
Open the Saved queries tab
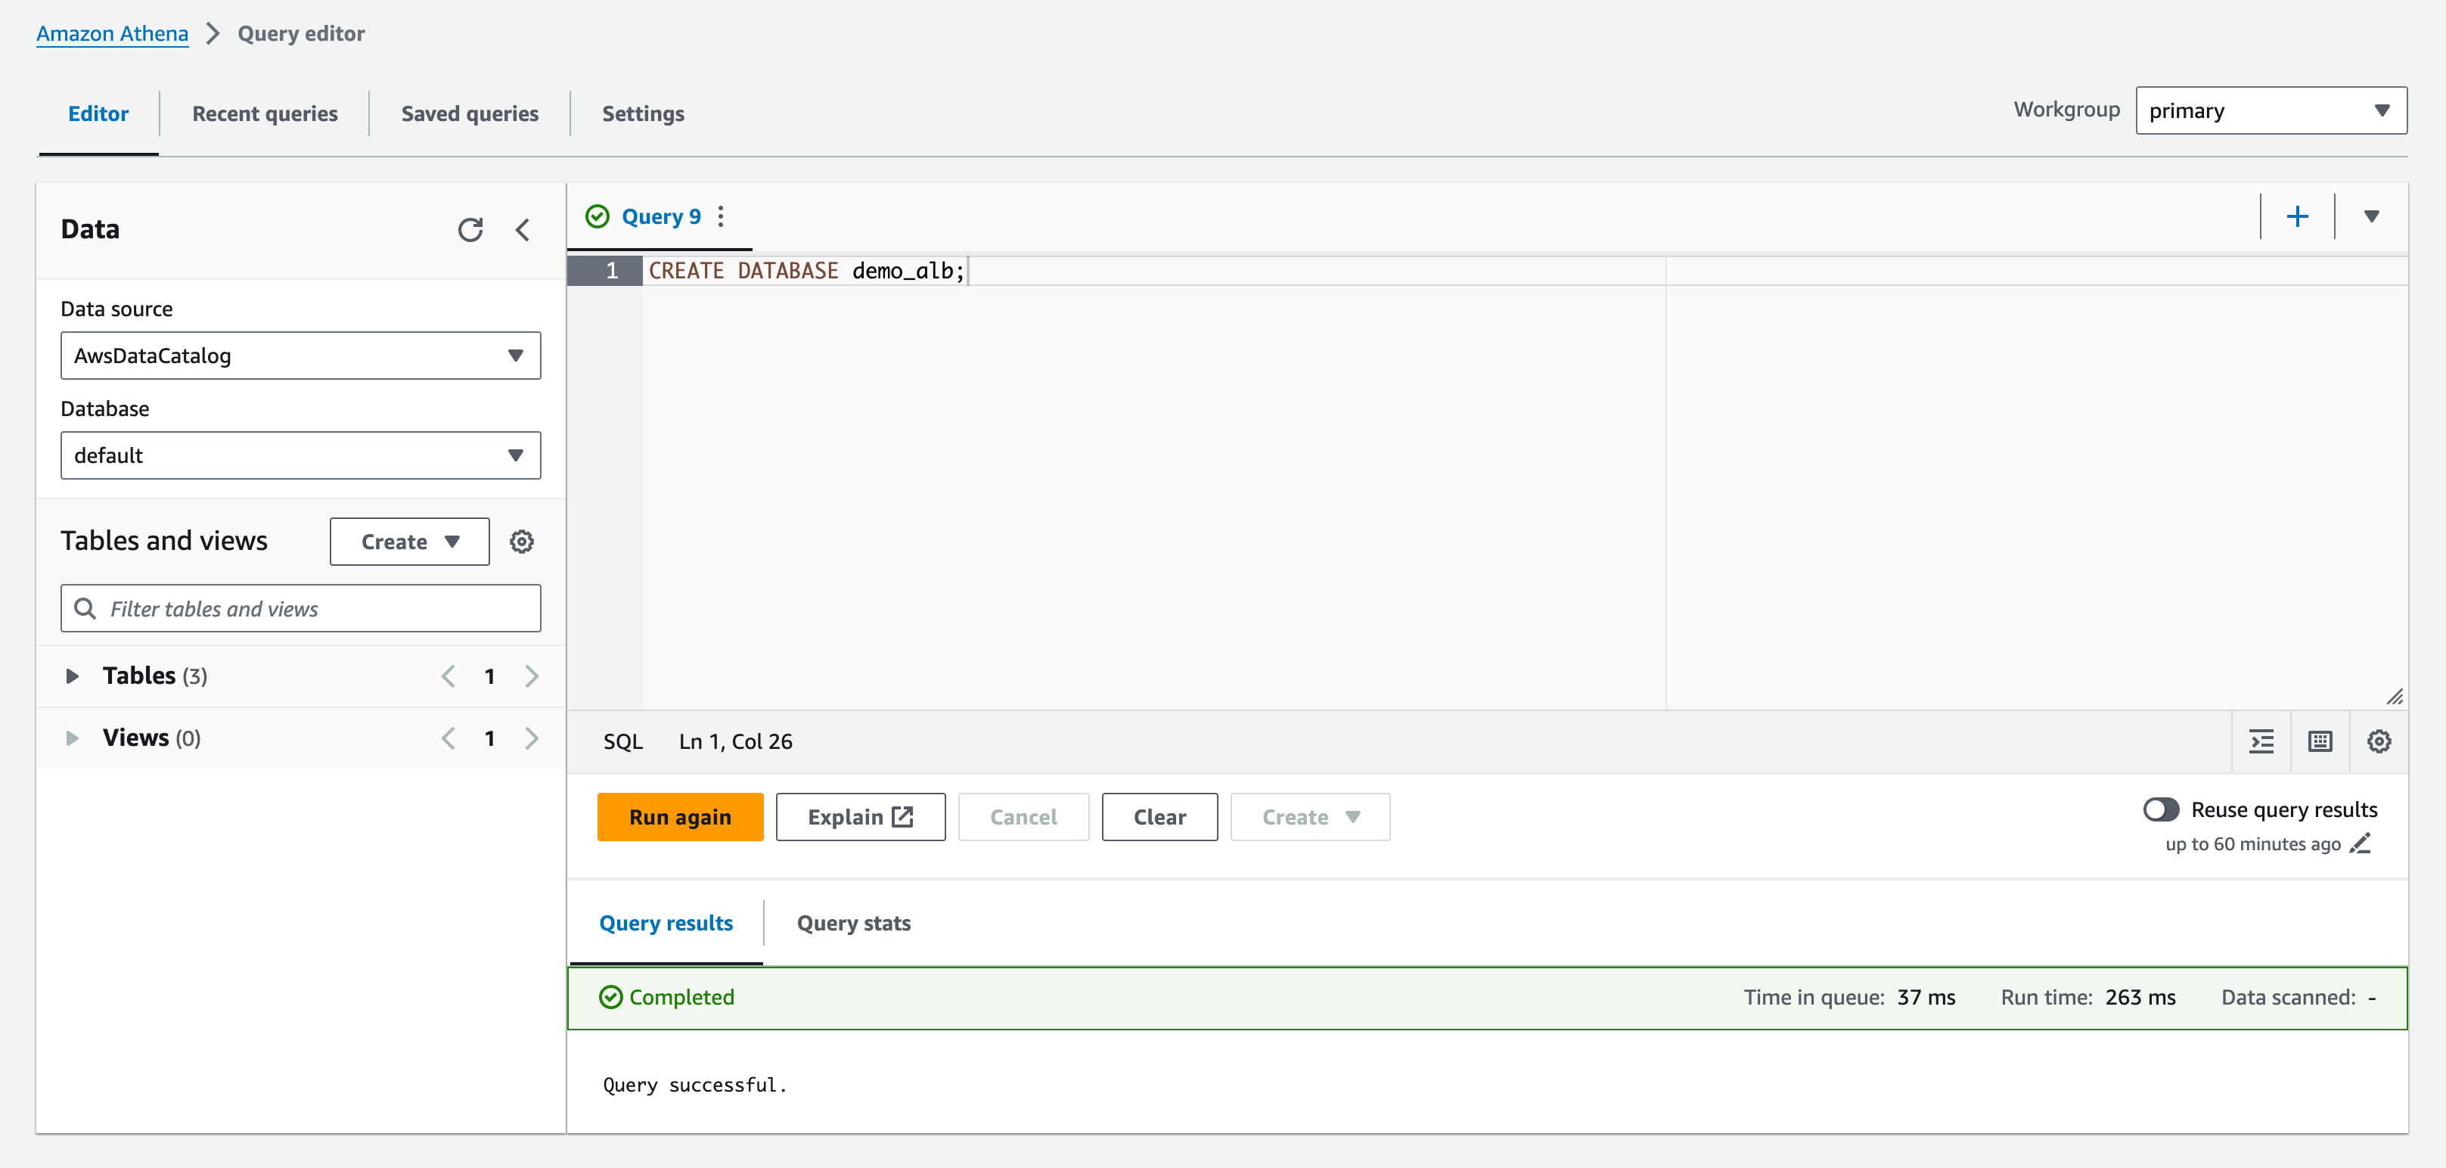tap(470, 114)
